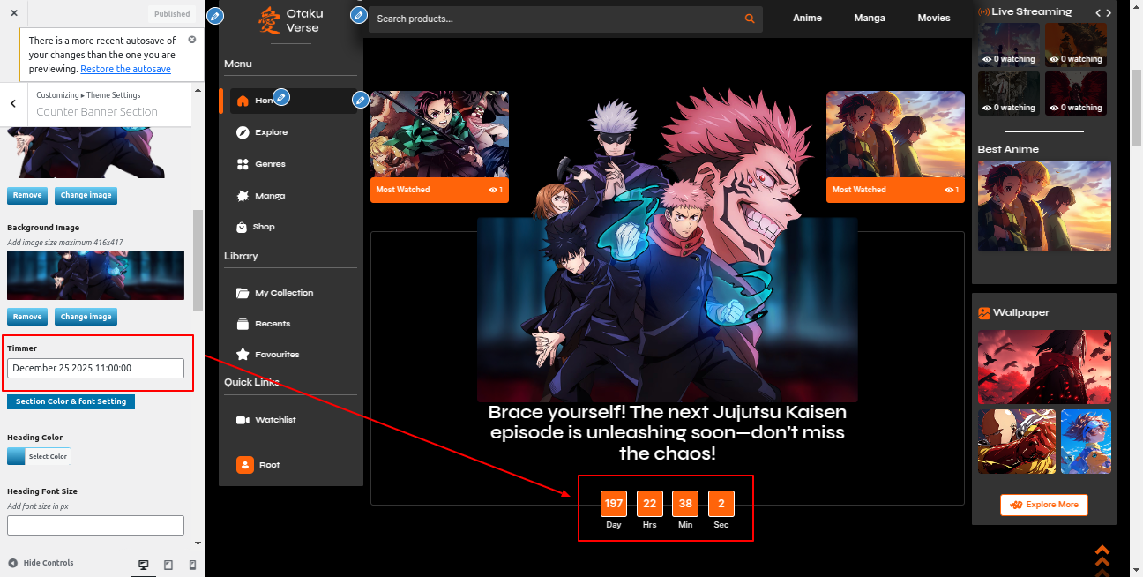Switch to the desktop preview mode

pyautogui.click(x=144, y=565)
